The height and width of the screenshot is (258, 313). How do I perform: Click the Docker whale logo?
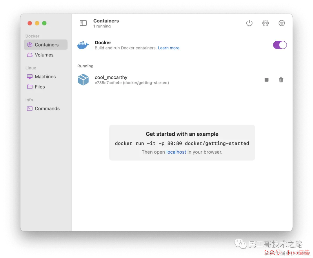[x=83, y=45]
